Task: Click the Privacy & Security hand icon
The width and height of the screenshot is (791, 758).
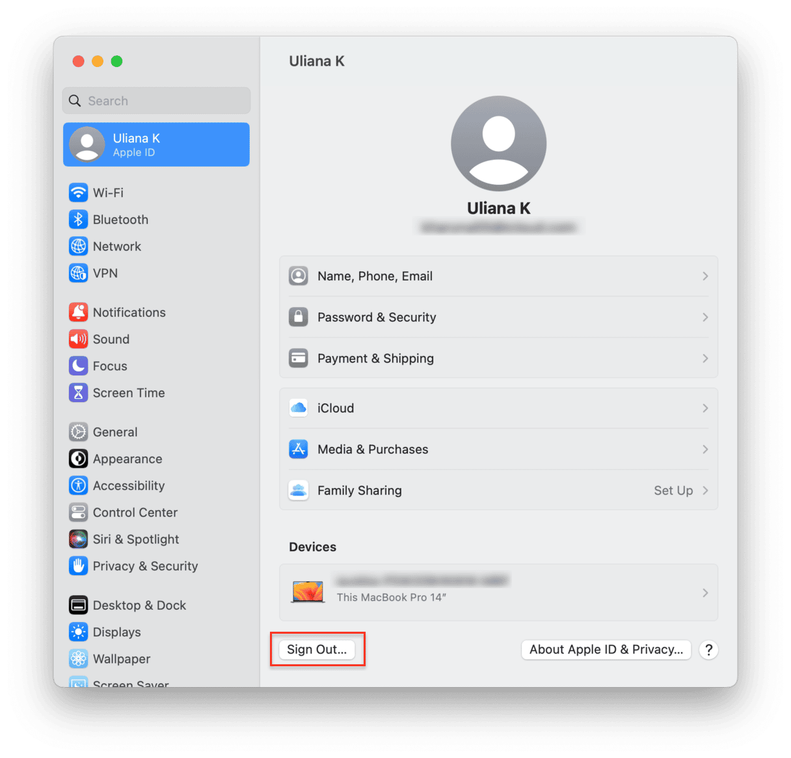Action: click(78, 566)
